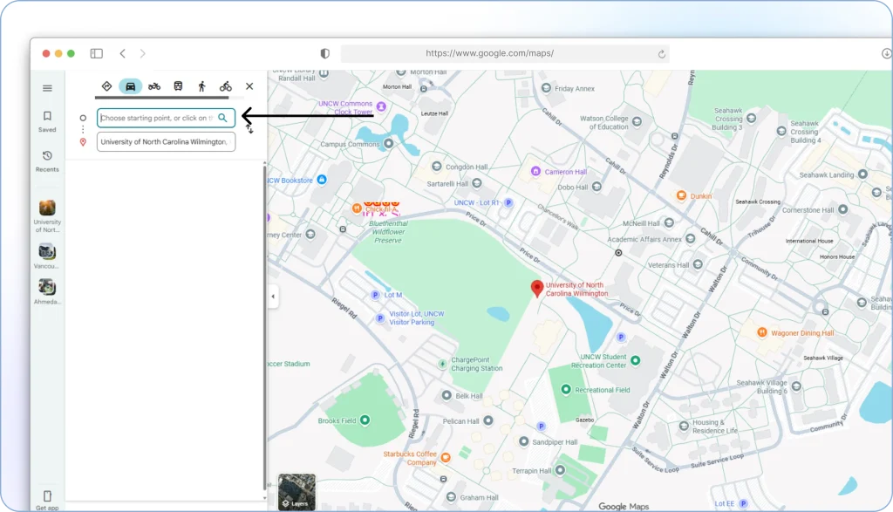Click the search magnifier in starting point field
Image resolution: width=893 pixels, height=512 pixels.
point(222,118)
